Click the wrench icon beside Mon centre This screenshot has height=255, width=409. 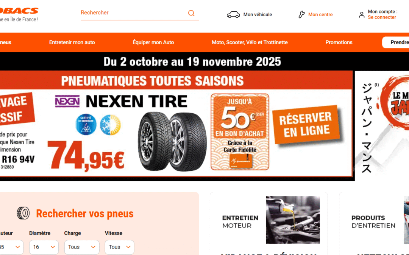tap(301, 15)
